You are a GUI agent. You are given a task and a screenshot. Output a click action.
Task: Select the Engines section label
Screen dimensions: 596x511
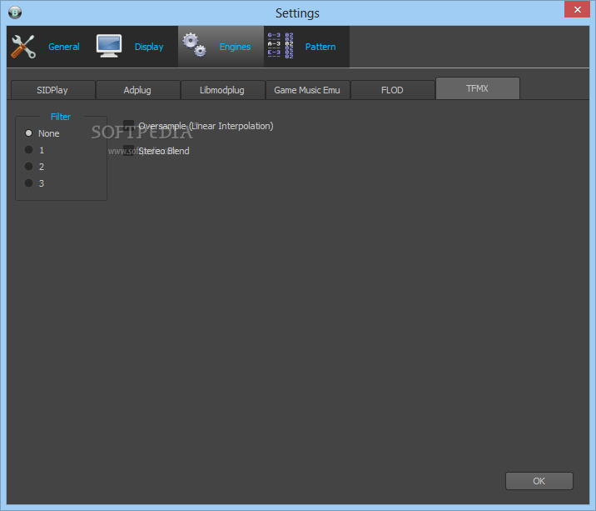235,47
